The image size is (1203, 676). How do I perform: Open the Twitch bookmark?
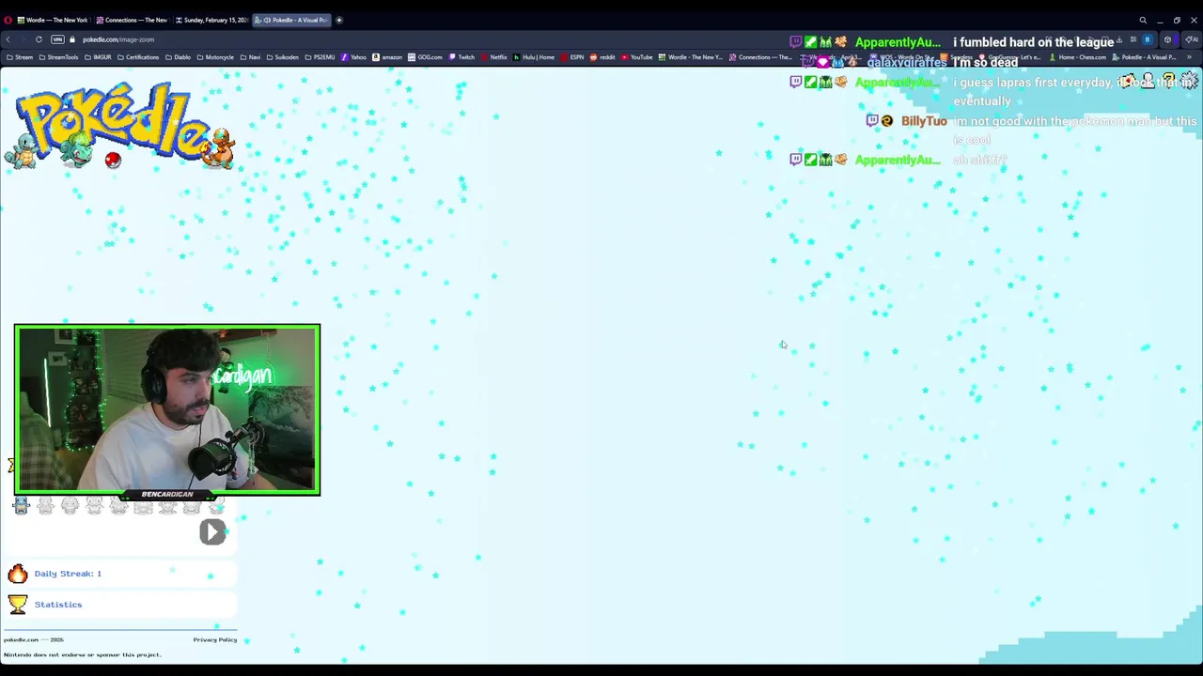(461, 57)
